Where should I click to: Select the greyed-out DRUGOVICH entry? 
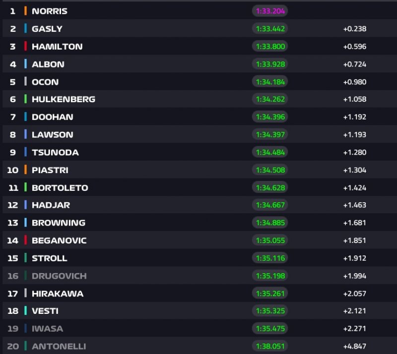(x=59, y=276)
